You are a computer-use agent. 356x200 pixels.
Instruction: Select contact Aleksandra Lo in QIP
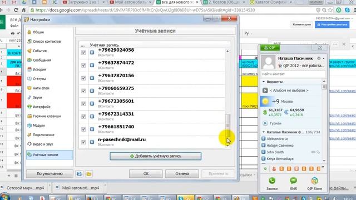[x=277, y=139]
